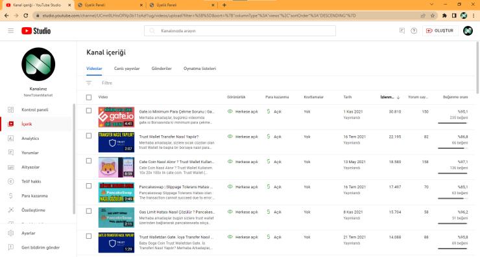The width and height of the screenshot is (480, 257).
Task: Open the hamburger menu in YouTube Studio
Action: [11, 30]
